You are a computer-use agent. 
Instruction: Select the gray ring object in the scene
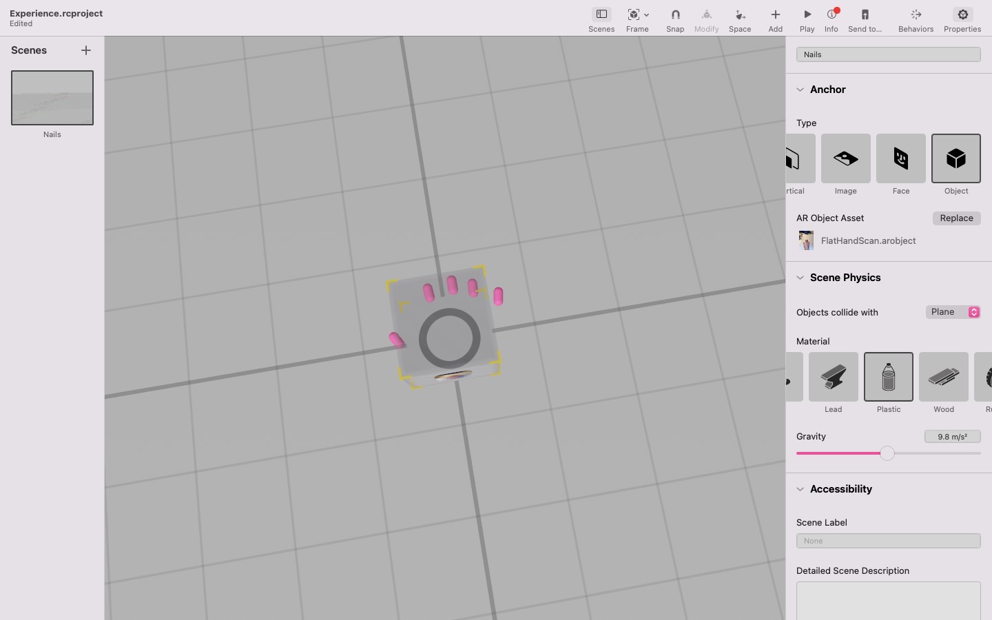pos(450,338)
